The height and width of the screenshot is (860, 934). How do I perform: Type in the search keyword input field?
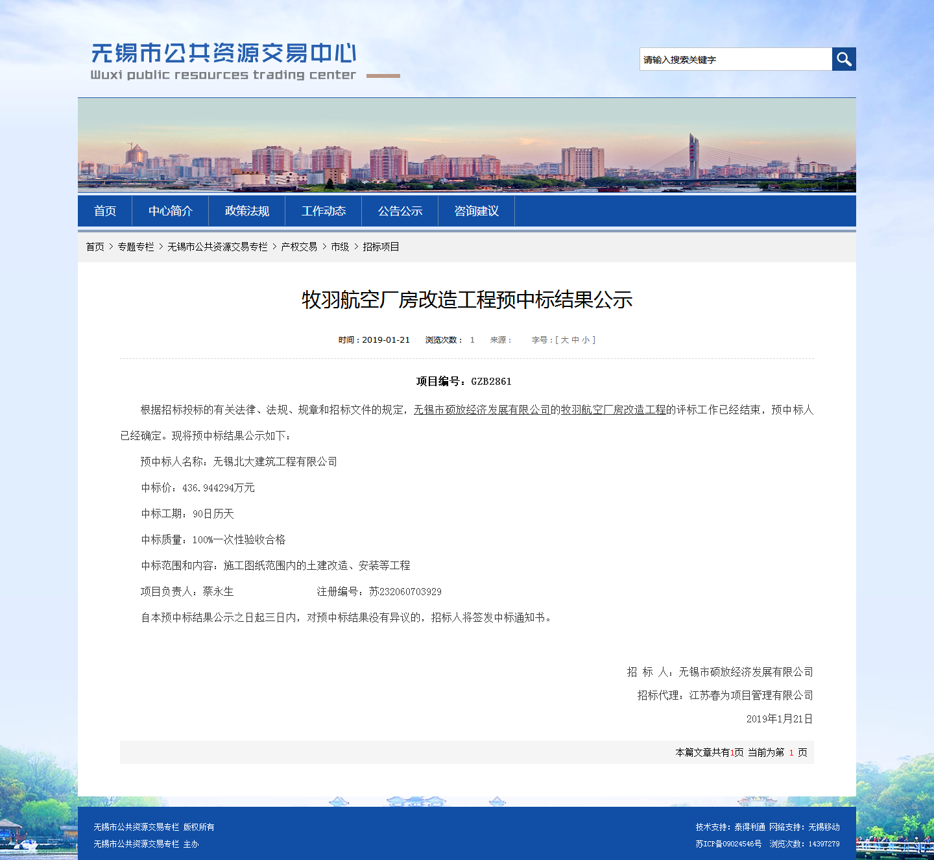(x=736, y=59)
